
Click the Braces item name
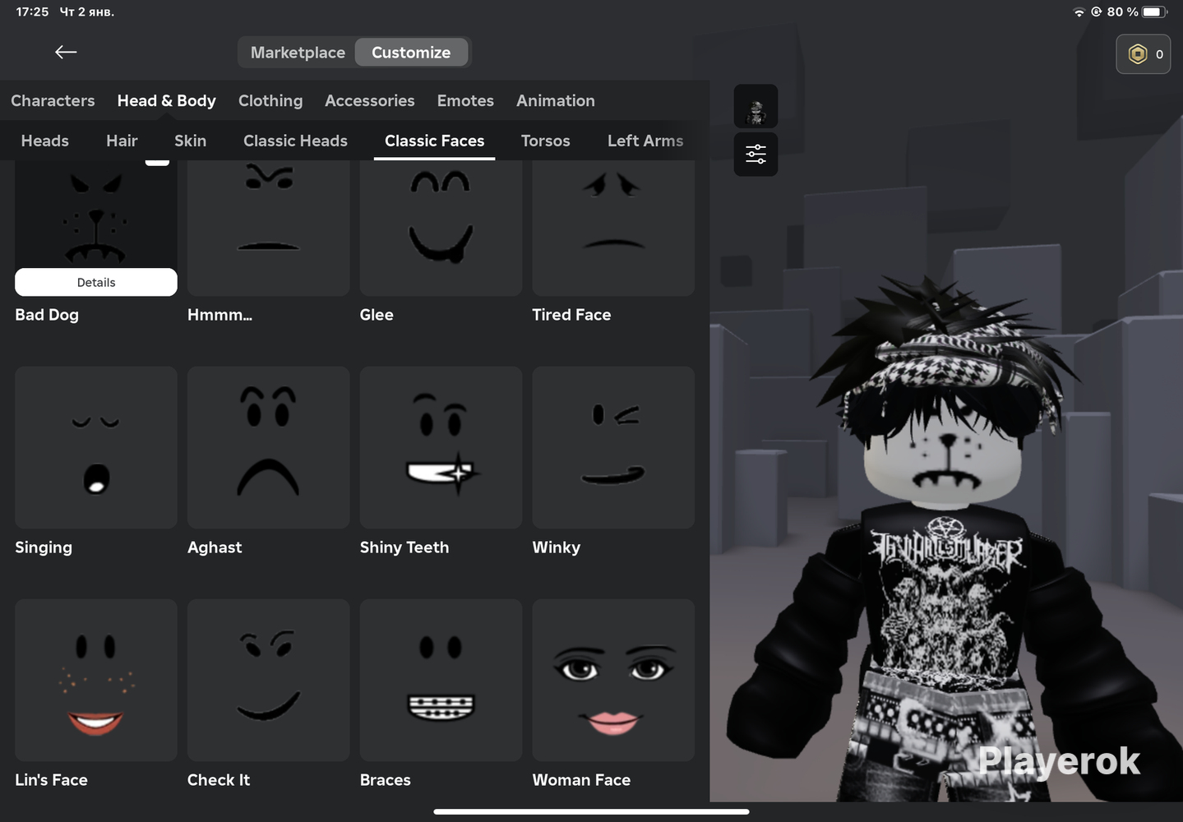[386, 780]
